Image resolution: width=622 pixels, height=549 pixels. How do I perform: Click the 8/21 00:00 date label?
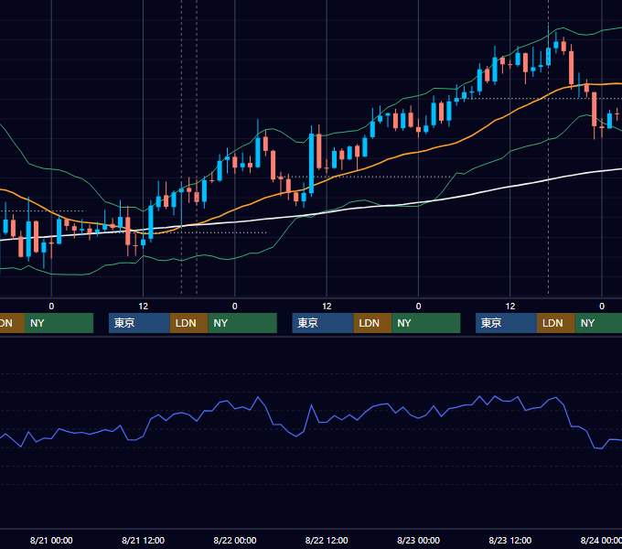(51, 540)
